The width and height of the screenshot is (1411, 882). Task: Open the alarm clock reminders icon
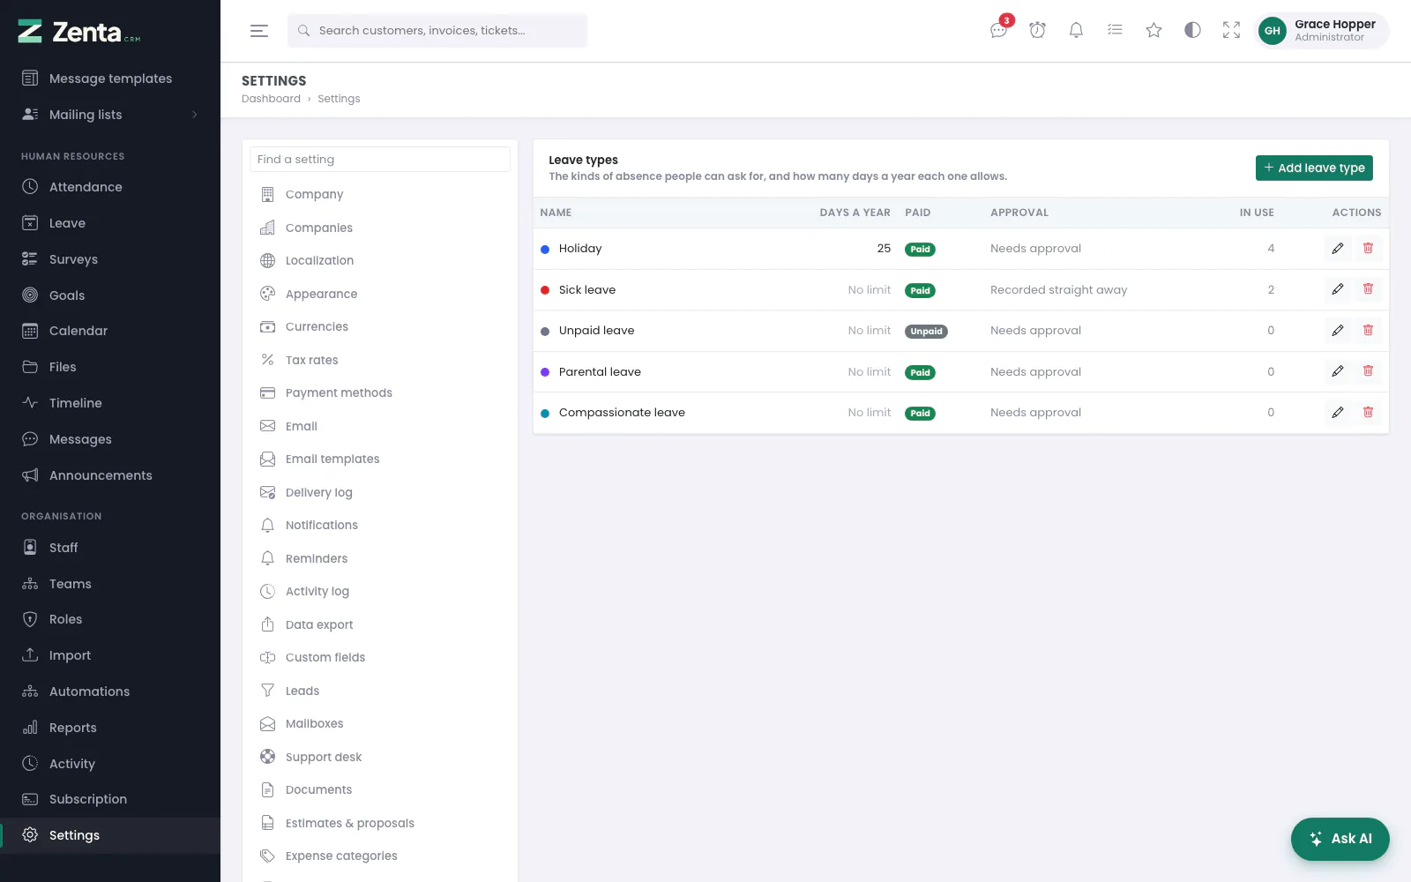pyautogui.click(x=1037, y=31)
